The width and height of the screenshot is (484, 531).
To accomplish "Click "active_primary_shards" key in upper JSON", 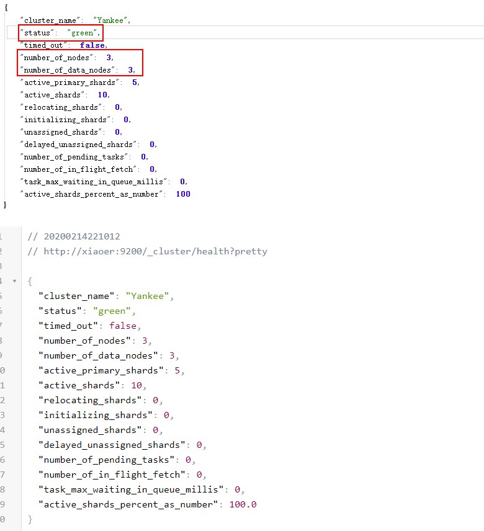I will tap(69, 83).
